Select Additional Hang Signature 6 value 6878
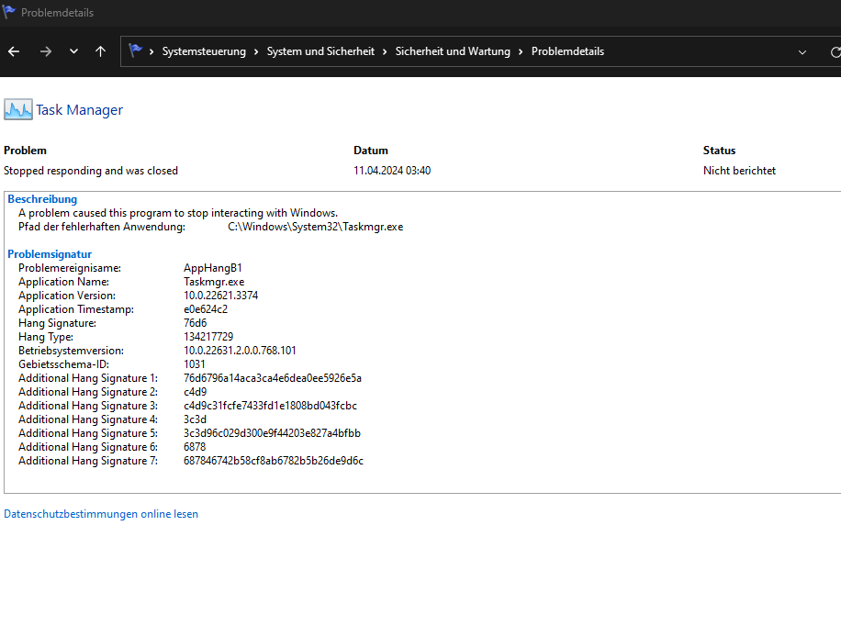 (195, 447)
